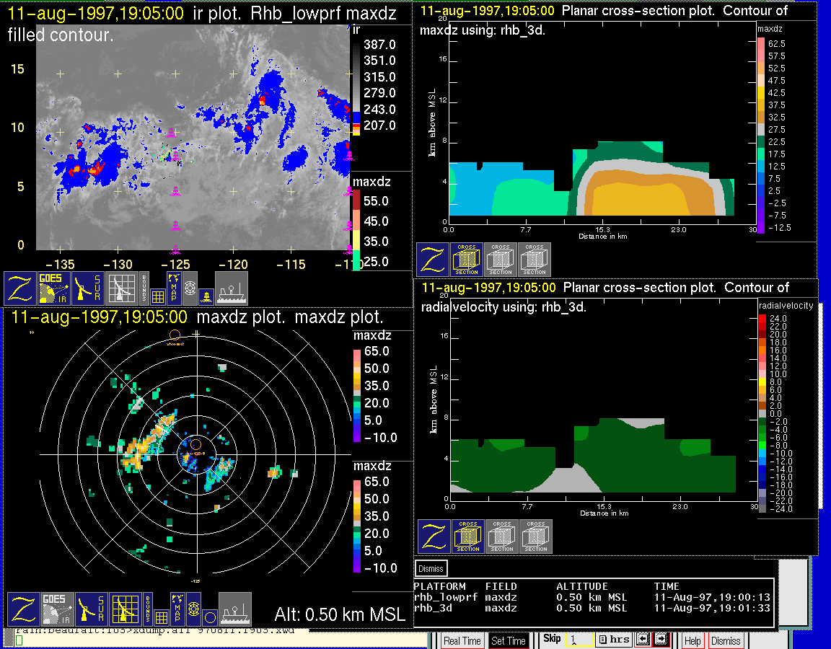Open Help in the time control bar
831x649 pixels.
[x=692, y=640]
